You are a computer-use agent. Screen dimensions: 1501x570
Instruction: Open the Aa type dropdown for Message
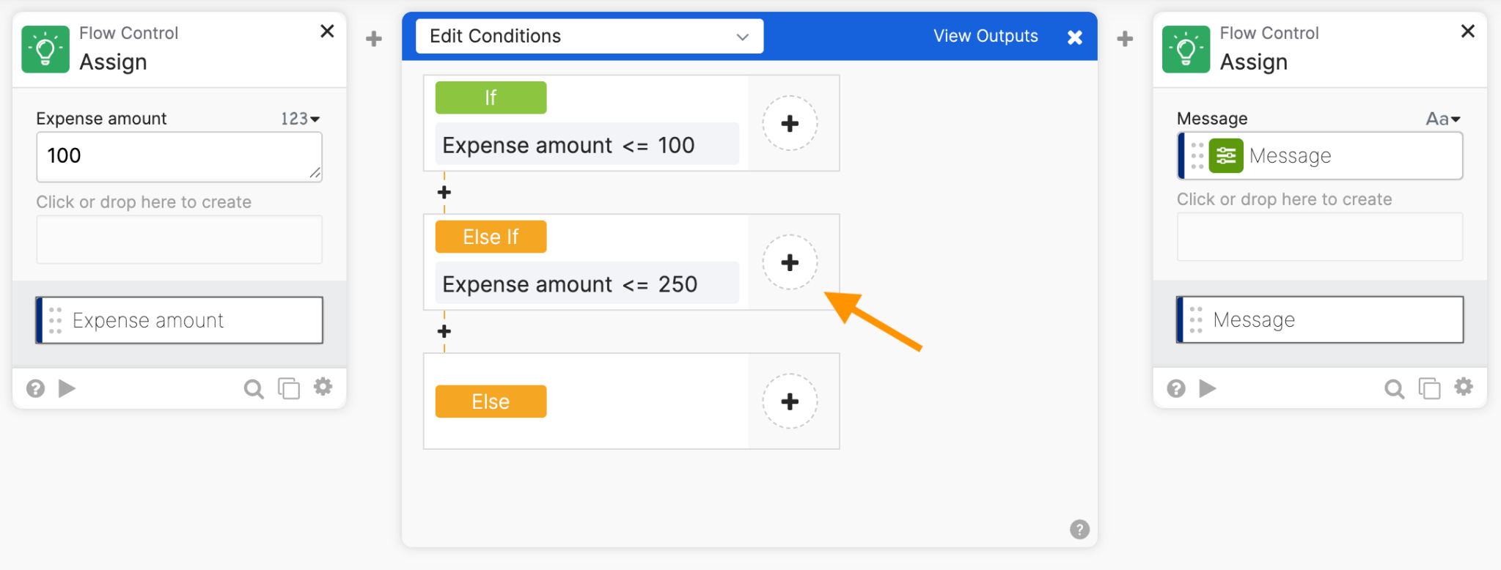(x=1443, y=119)
